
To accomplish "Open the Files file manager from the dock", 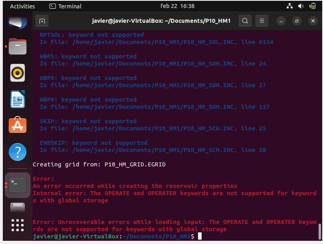I will [x=17, y=46].
